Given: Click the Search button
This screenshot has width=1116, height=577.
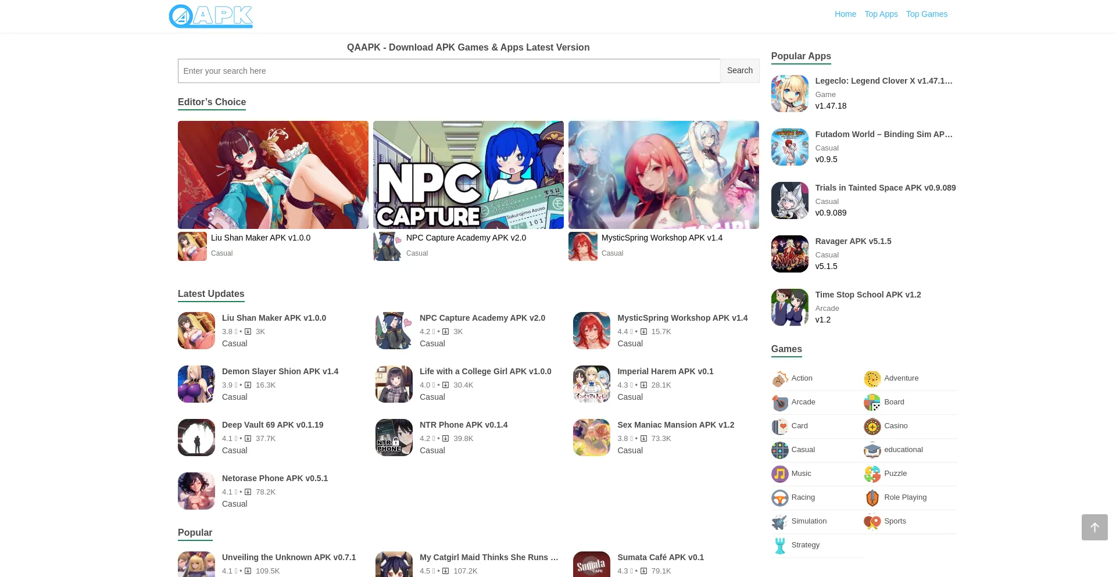Looking at the screenshot, I should pos(739,70).
